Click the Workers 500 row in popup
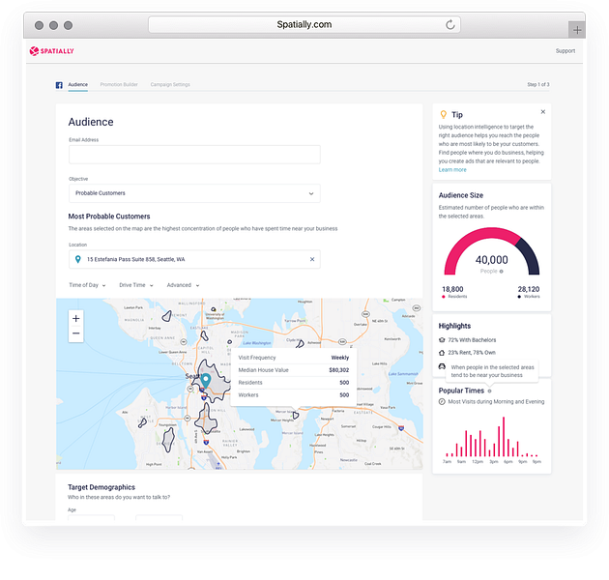 294,395
